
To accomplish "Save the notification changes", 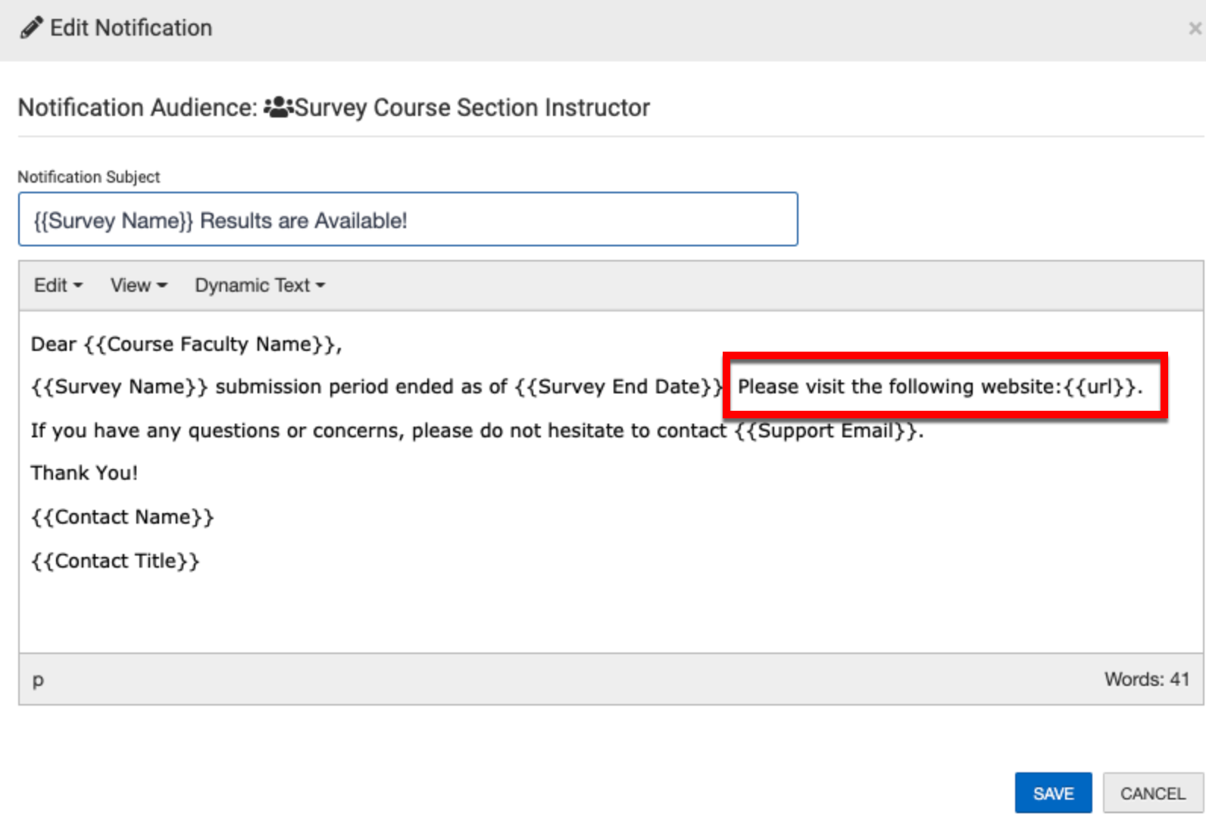I will click(1053, 793).
